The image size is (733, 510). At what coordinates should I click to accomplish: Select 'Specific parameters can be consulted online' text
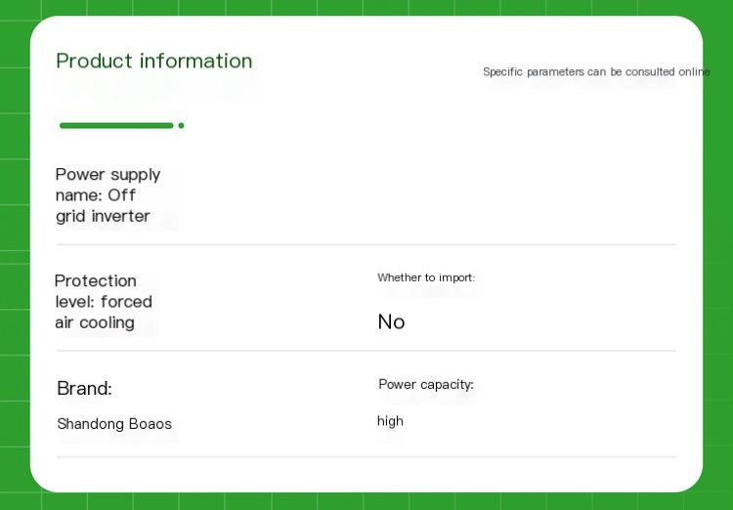[x=596, y=71]
